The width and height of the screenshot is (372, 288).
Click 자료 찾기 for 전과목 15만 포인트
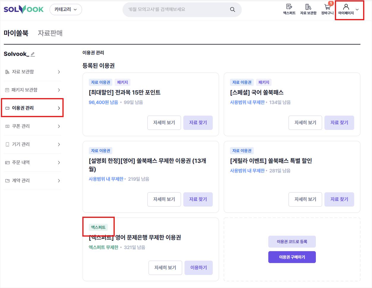click(x=198, y=123)
